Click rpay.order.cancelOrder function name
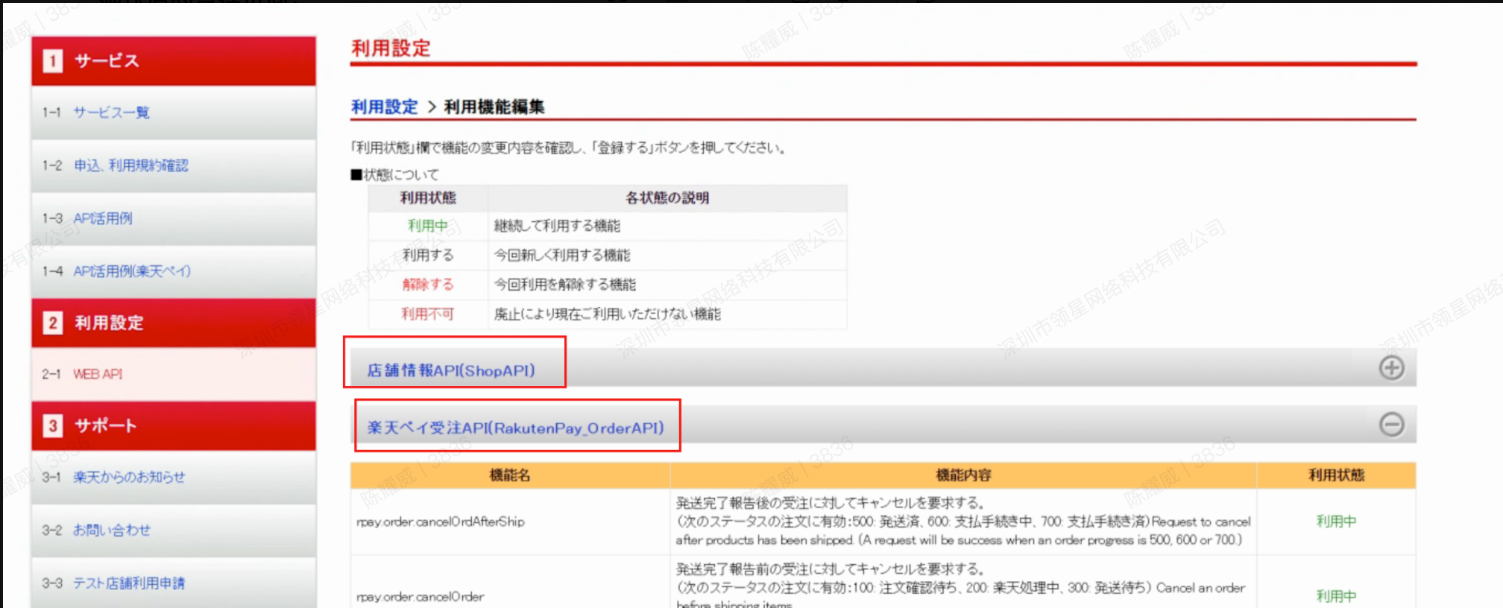The height and width of the screenshot is (608, 1503). (x=420, y=597)
